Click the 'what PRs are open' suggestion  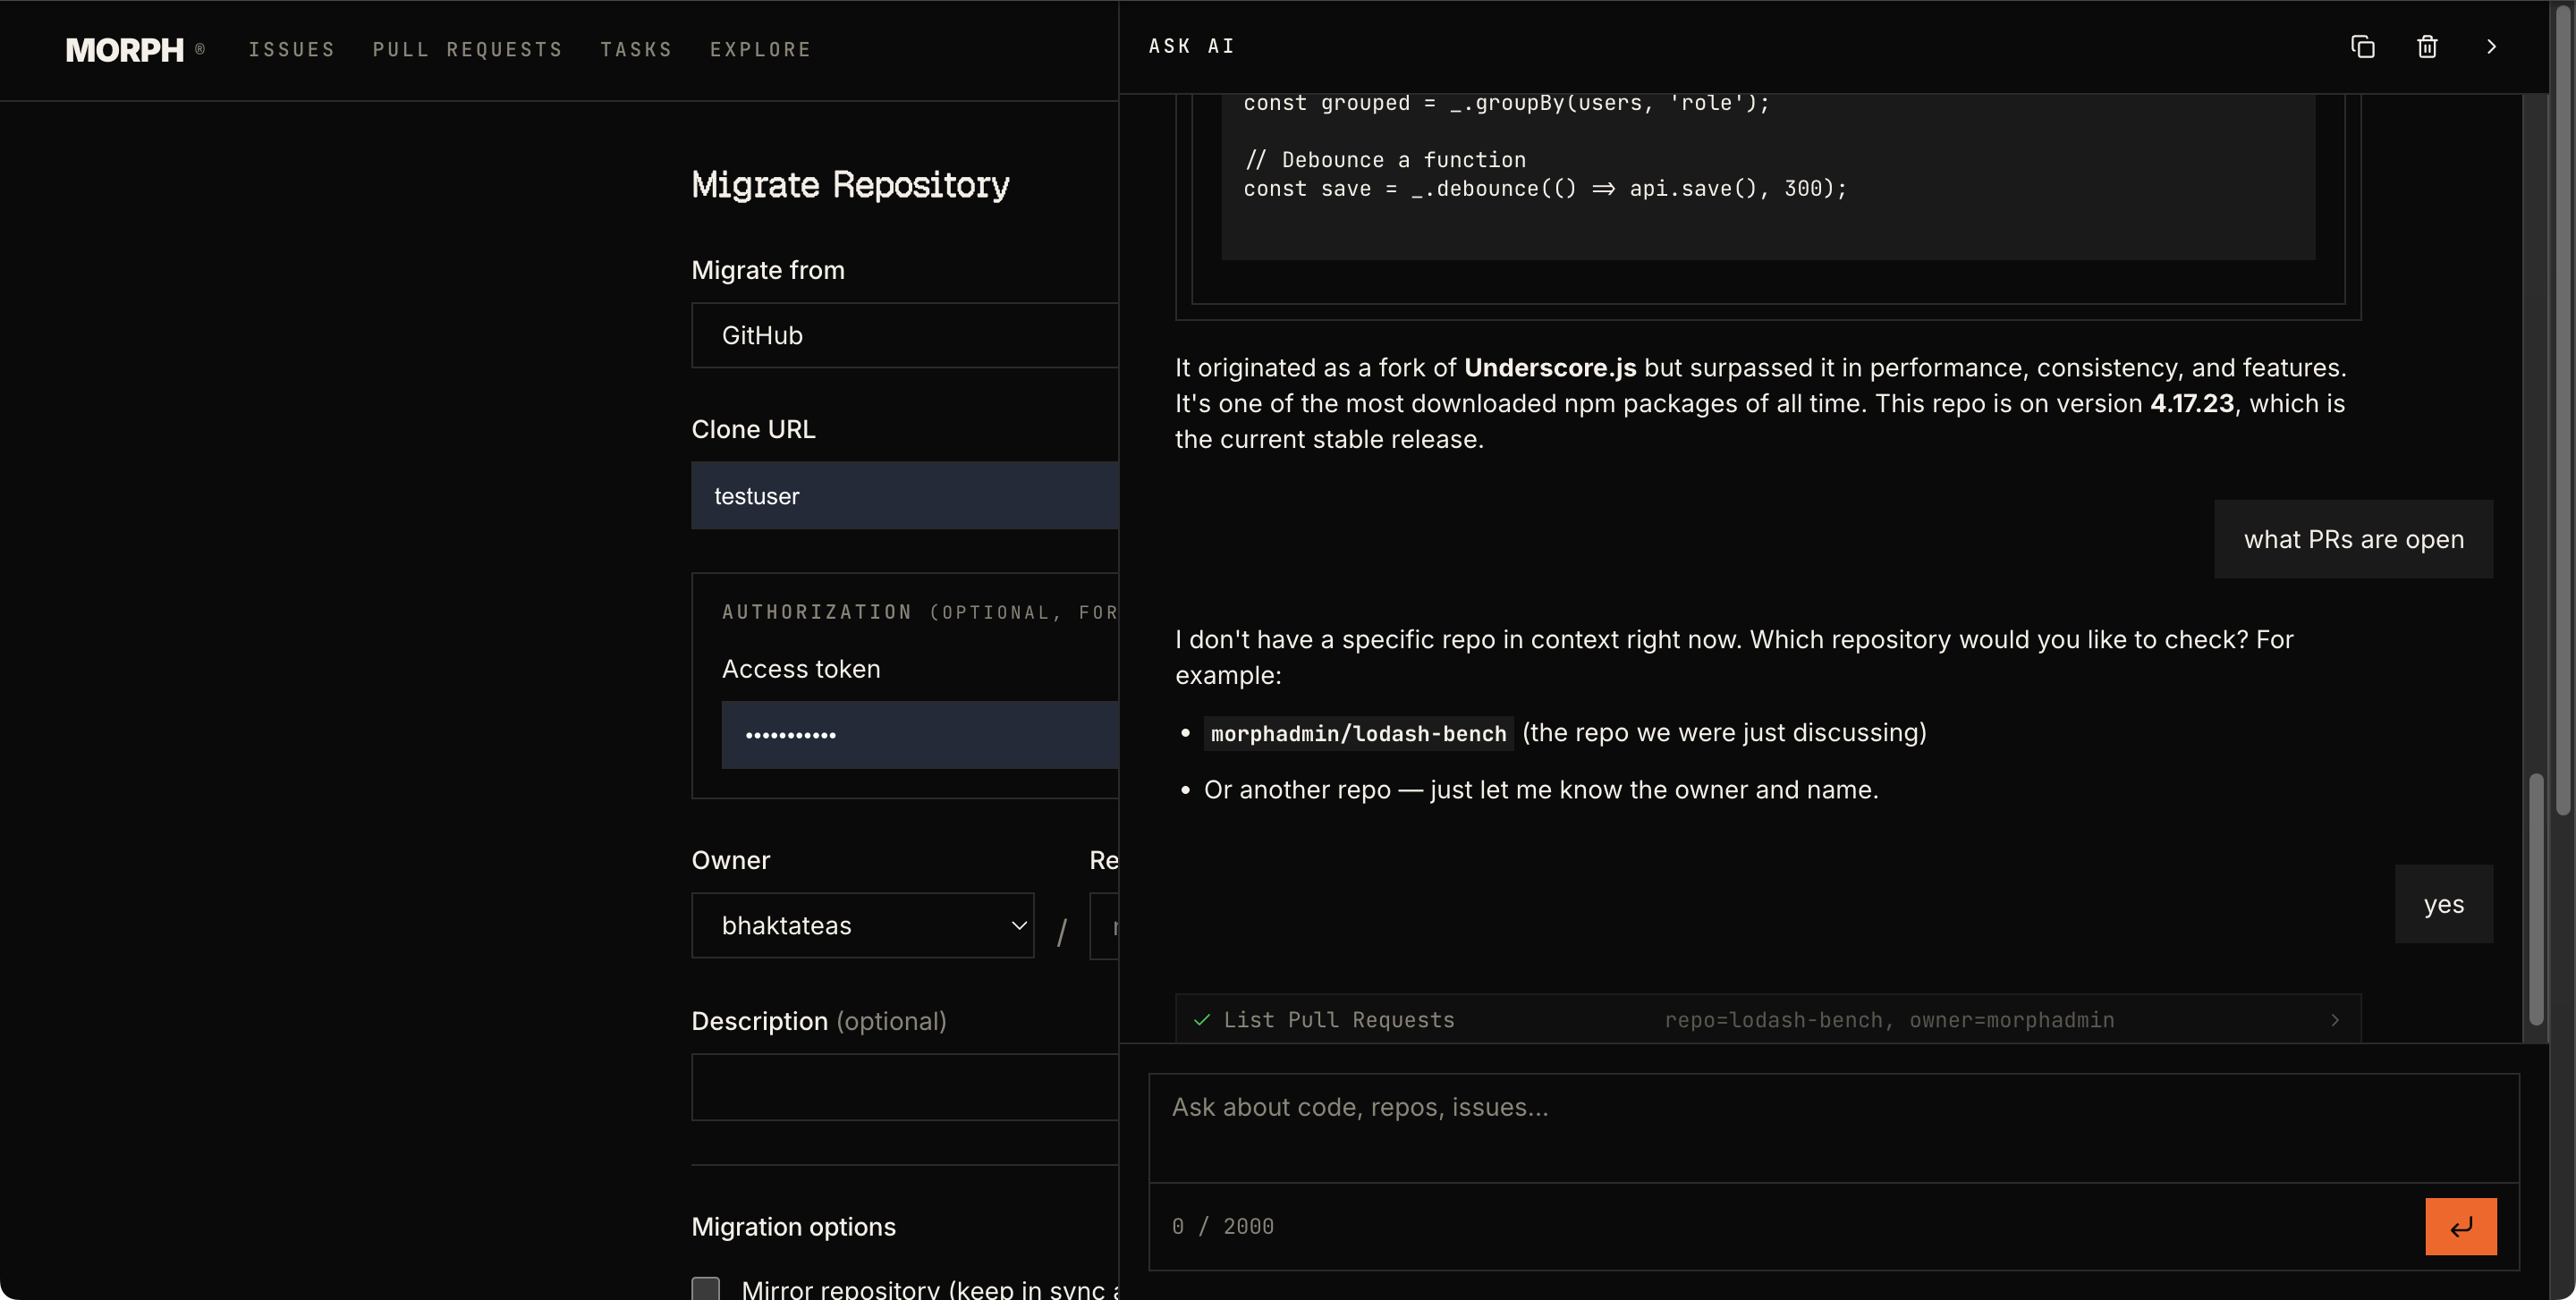[x=2354, y=538]
